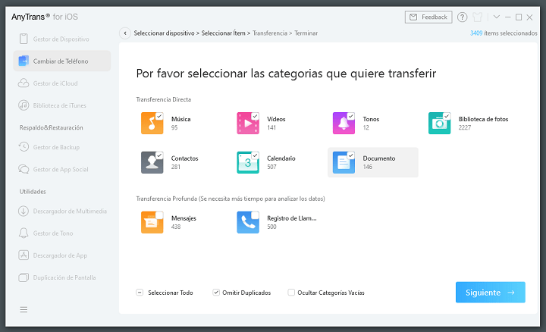Click Seleccionar Ítem breadcrumb
The height and width of the screenshot is (332, 546).
pyautogui.click(x=223, y=33)
